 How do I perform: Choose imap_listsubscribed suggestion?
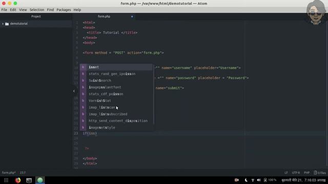coord(116,114)
